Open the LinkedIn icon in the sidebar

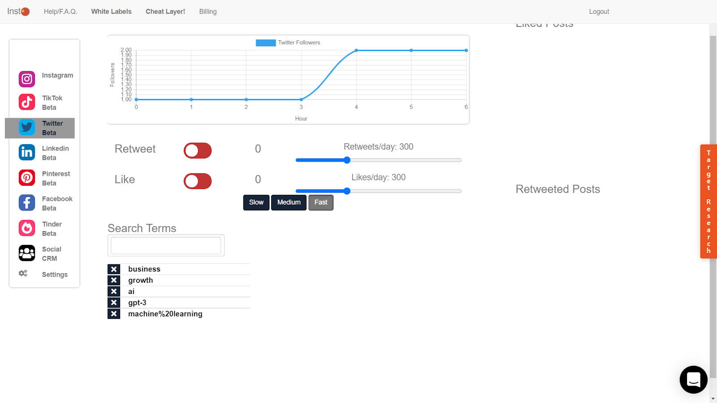(27, 152)
